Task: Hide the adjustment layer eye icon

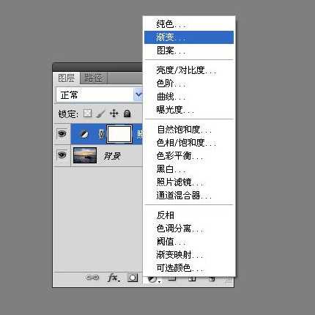Action: click(62, 133)
